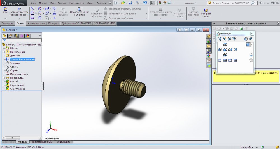Open the Design Library folder icon
The height and width of the screenshot is (149, 280).
coord(209,46)
